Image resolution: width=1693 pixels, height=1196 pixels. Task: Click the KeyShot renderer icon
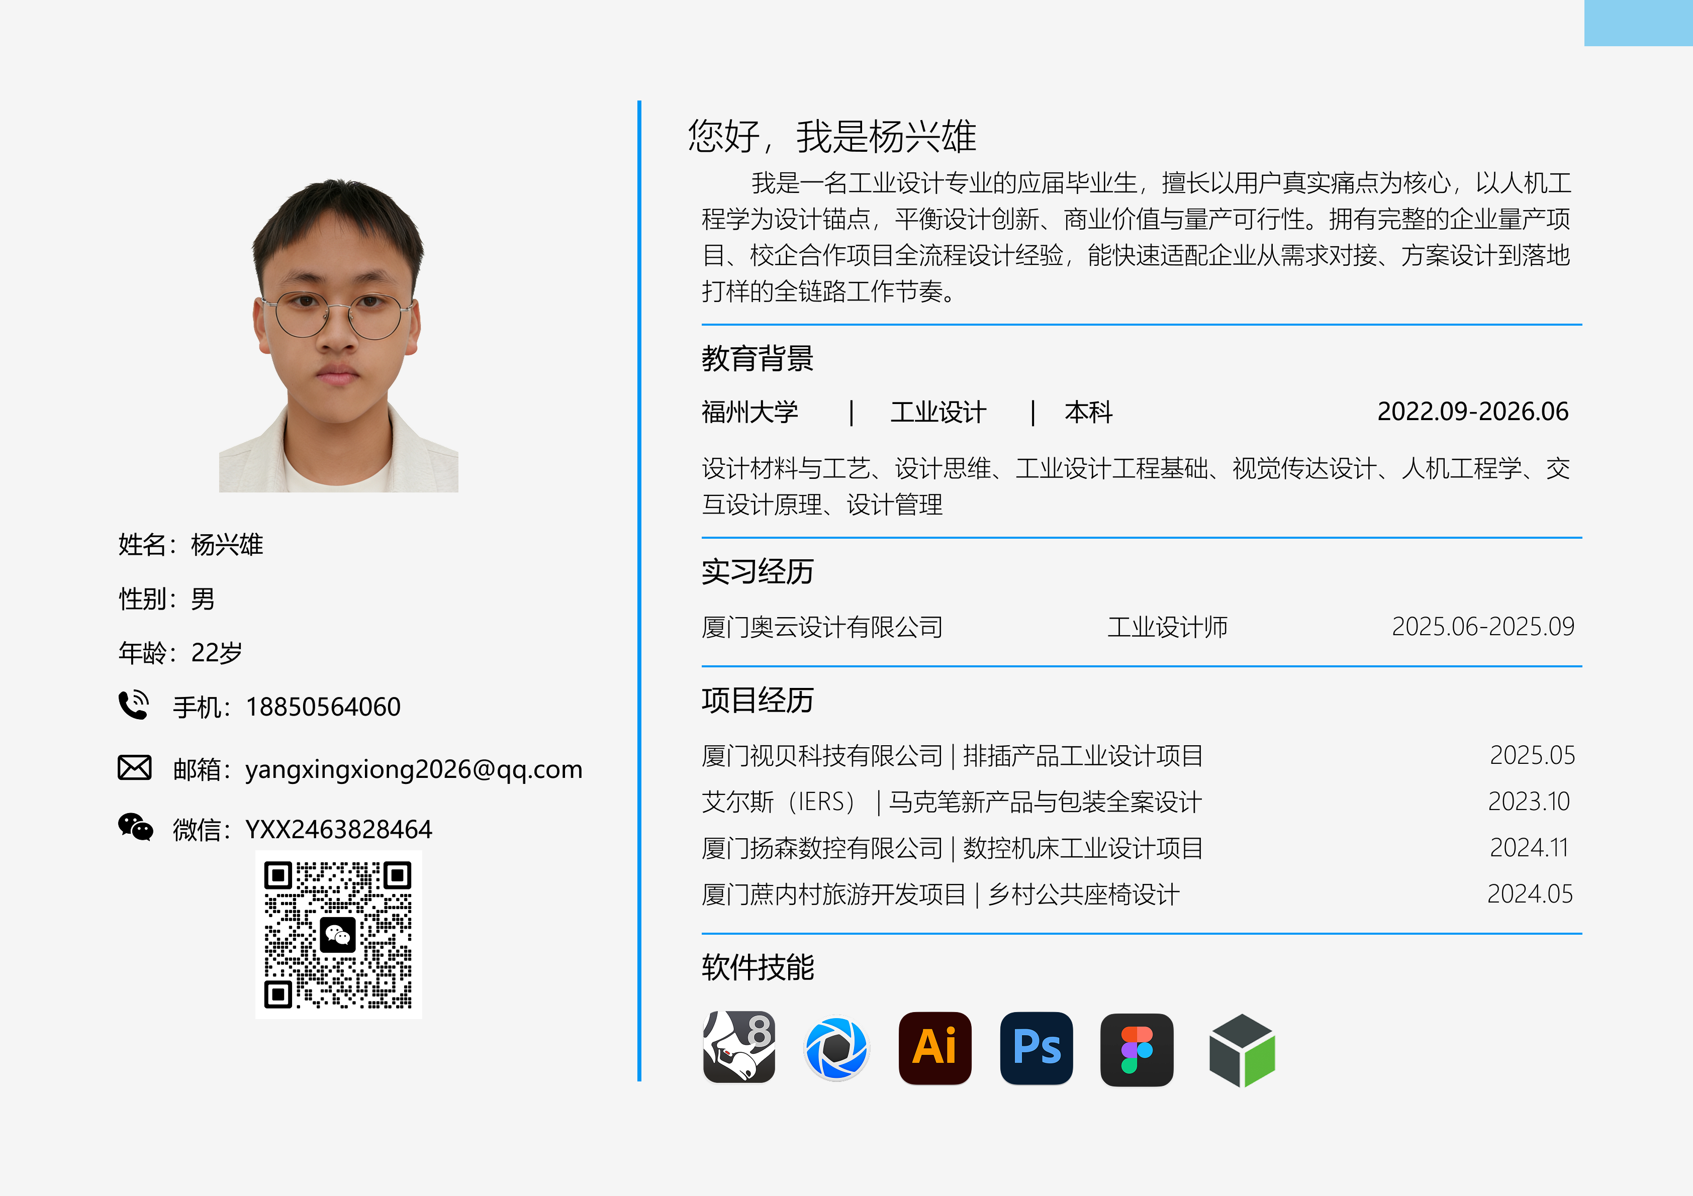[838, 1048]
